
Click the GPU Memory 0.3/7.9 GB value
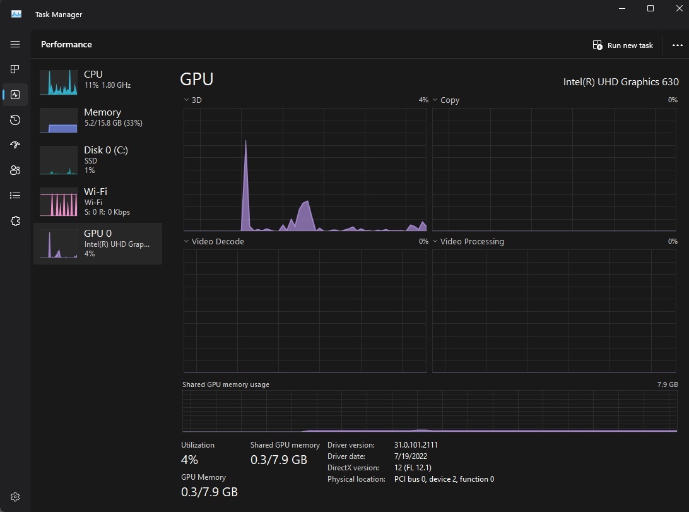click(209, 492)
